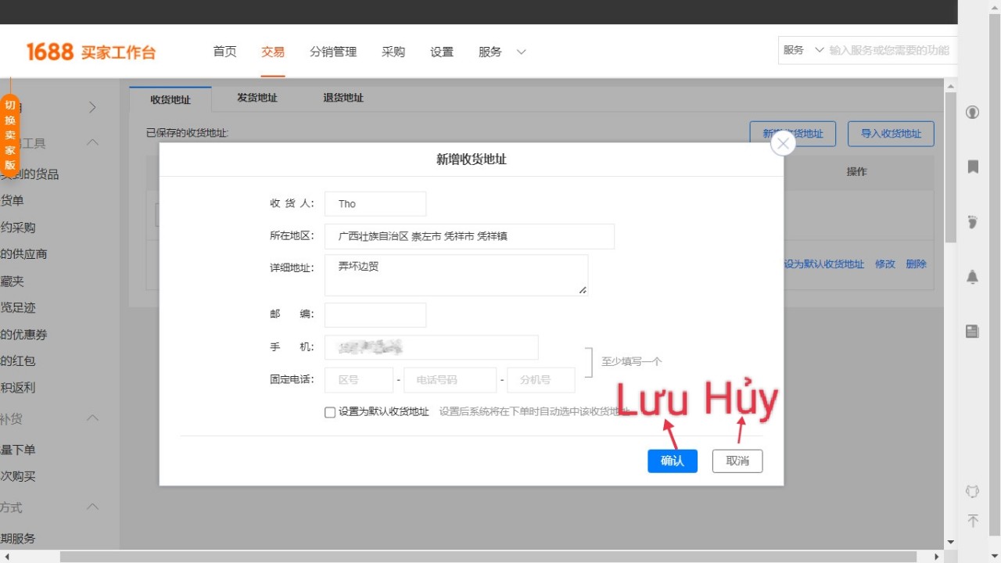This screenshot has height=563, width=1001.
Task: Go to 首页 in top navigation
Action: 224,52
